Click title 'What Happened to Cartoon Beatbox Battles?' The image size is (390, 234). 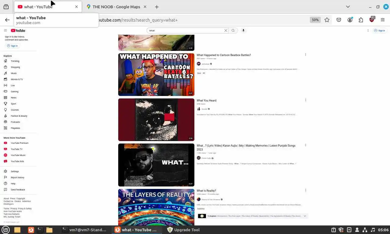[x=224, y=55]
